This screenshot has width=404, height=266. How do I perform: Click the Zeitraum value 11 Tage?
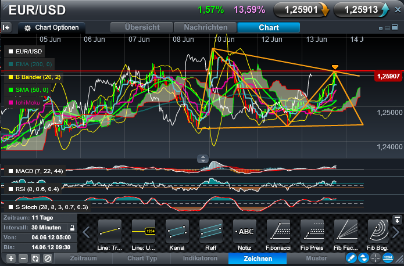coord(42,218)
